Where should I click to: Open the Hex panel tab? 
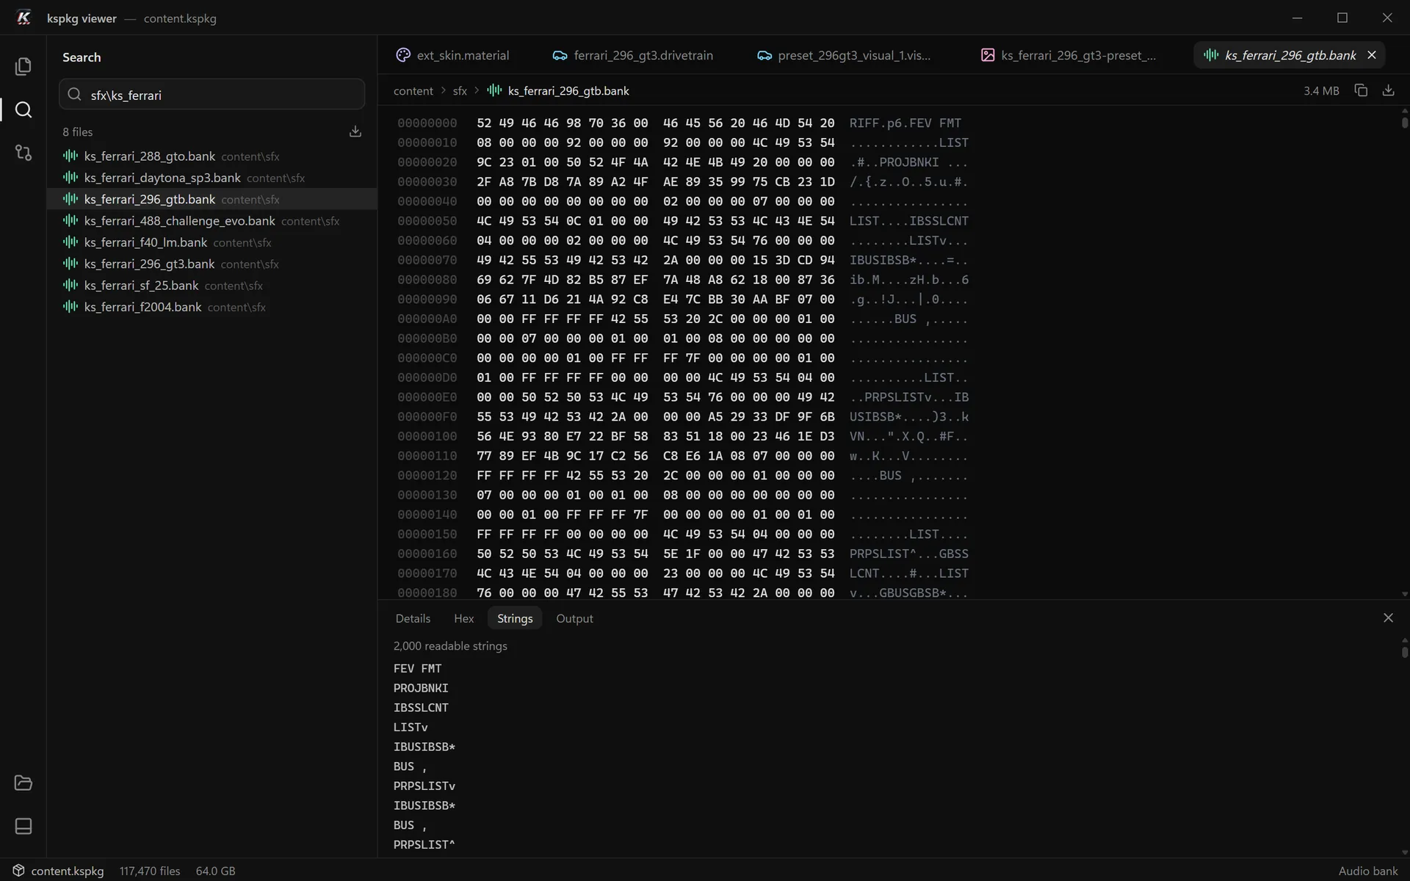pyautogui.click(x=463, y=618)
